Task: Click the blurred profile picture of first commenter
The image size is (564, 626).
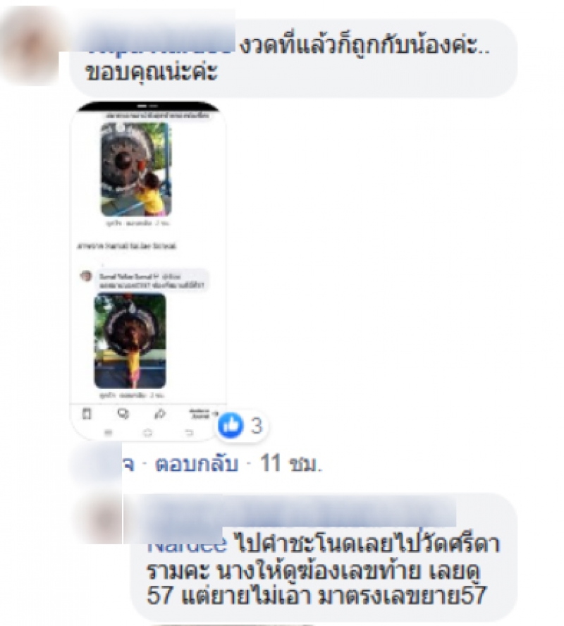Action: pos(30,47)
